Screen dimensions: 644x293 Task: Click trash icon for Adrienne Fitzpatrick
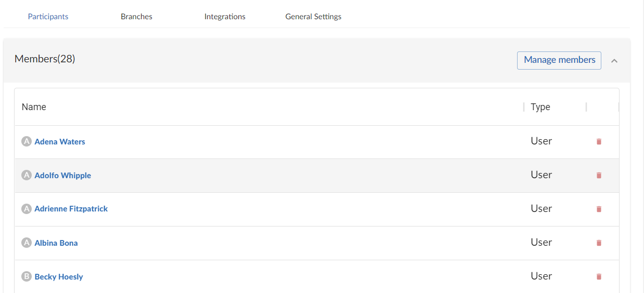pos(599,209)
